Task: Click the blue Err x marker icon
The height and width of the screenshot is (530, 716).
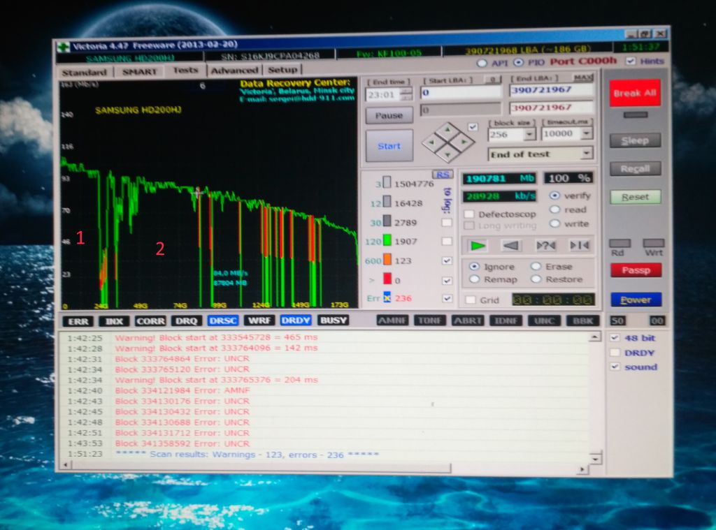Action: click(x=387, y=298)
